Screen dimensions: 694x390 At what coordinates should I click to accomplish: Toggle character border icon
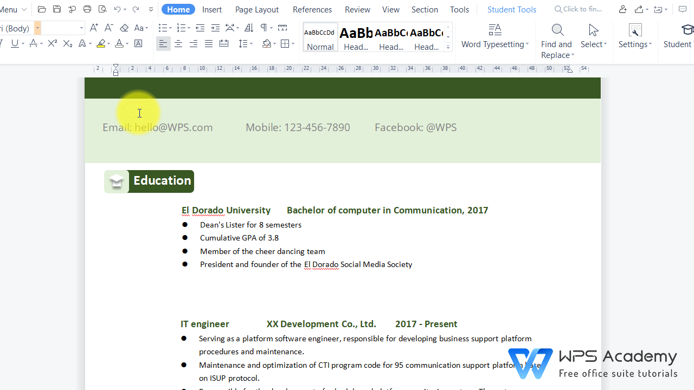[139, 43]
